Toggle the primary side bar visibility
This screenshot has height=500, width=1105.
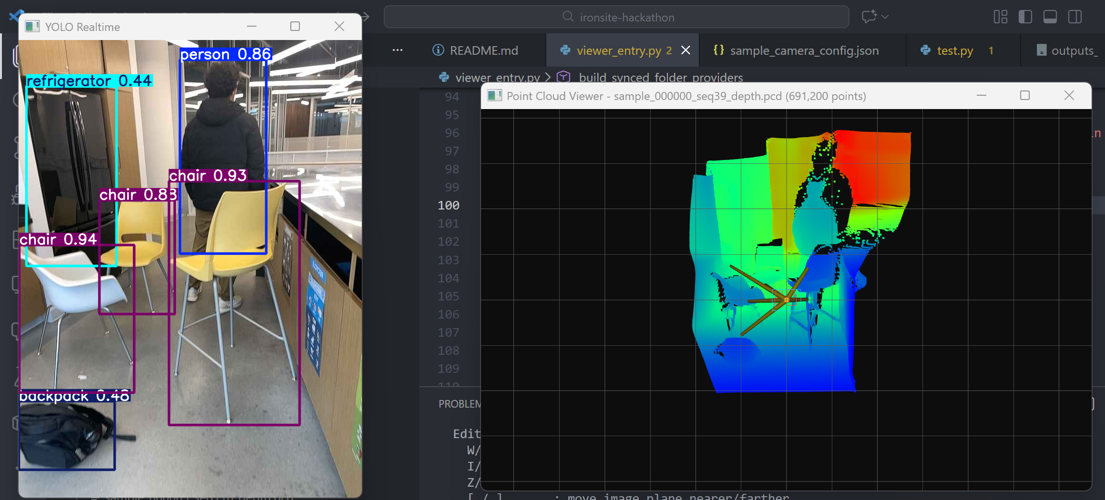pos(1025,17)
